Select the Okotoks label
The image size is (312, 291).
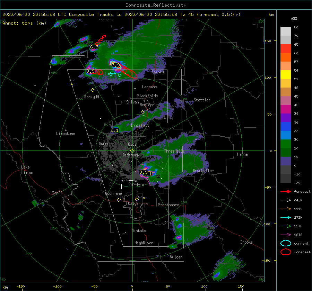click(x=139, y=231)
